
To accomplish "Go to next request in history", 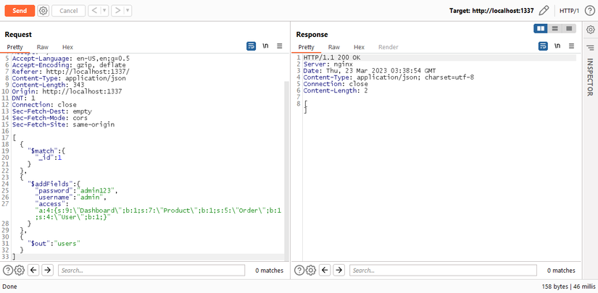I will (117, 11).
